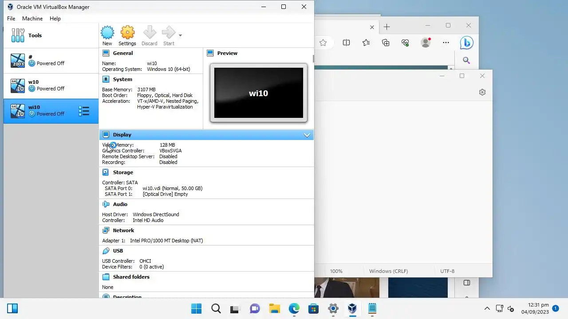
Task: Click the Discard toolbar icon
Action: click(x=150, y=35)
